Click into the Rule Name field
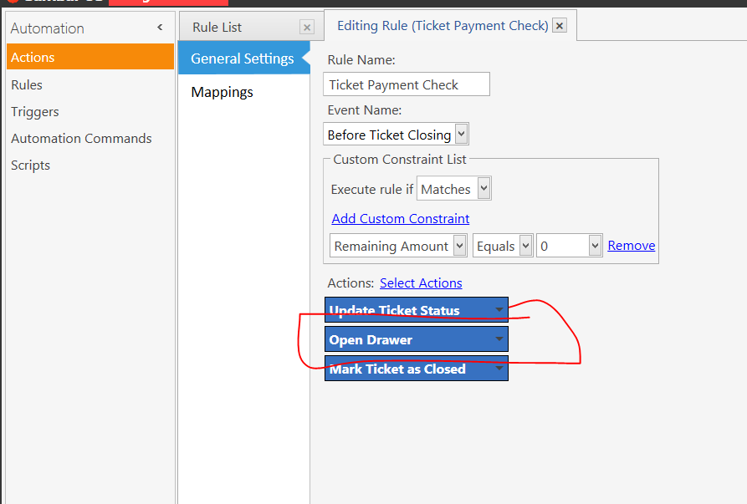The image size is (747, 504). pos(407,84)
